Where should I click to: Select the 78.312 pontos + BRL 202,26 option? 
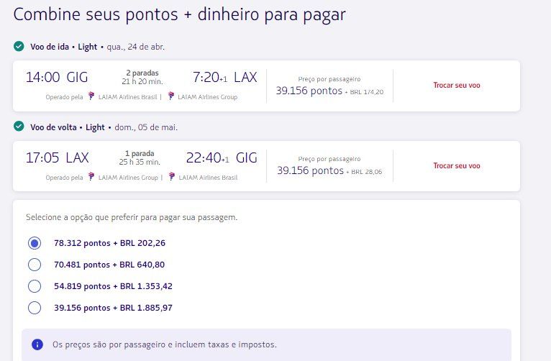pyautogui.click(x=34, y=243)
